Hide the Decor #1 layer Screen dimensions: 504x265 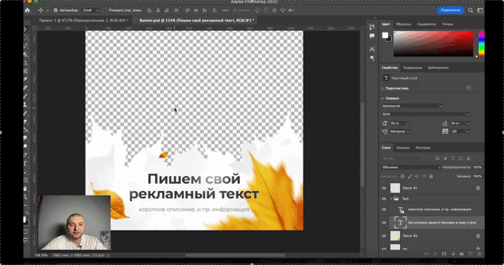[x=384, y=188]
